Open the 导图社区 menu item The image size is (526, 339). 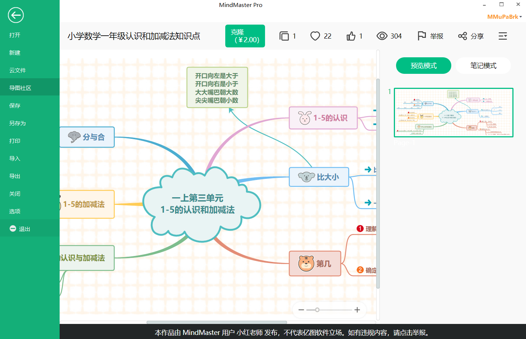pos(20,88)
